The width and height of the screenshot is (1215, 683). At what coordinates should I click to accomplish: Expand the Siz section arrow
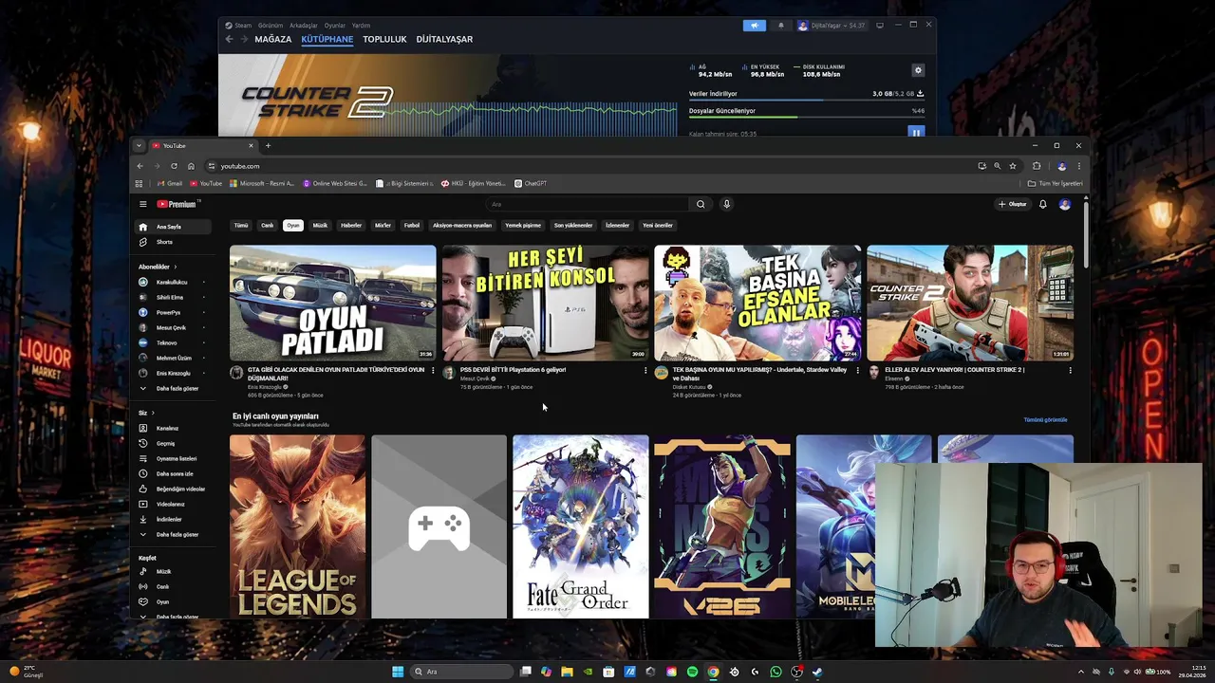(x=153, y=413)
